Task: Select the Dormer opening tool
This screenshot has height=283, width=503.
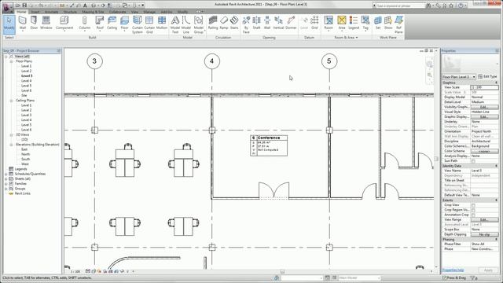Action: point(291,23)
